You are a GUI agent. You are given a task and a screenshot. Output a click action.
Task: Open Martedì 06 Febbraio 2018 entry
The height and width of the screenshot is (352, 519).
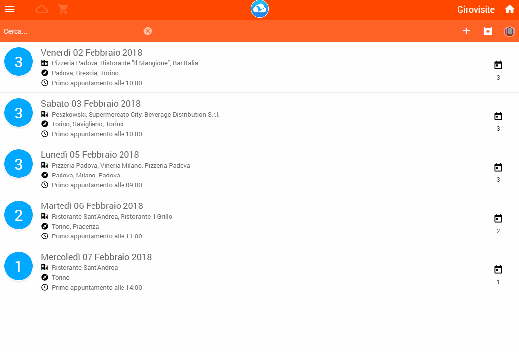click(x=260, y=221)
